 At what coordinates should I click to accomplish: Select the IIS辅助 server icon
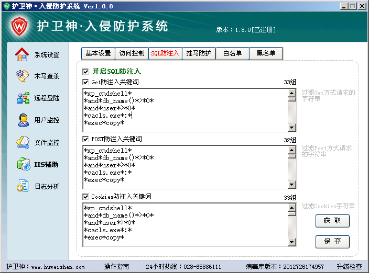(24, 164)
